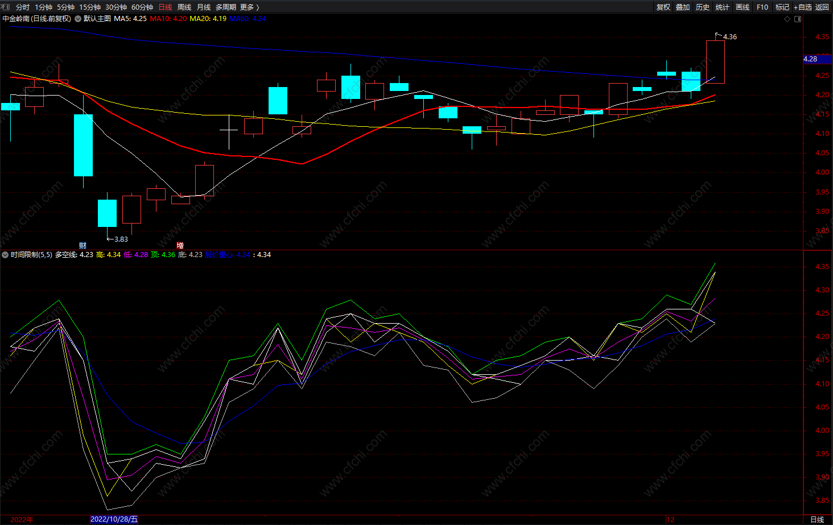This screenshot has width=833, height=525.
Task: Select the 60分钟 period tab
Action: (x=142, y=7)
